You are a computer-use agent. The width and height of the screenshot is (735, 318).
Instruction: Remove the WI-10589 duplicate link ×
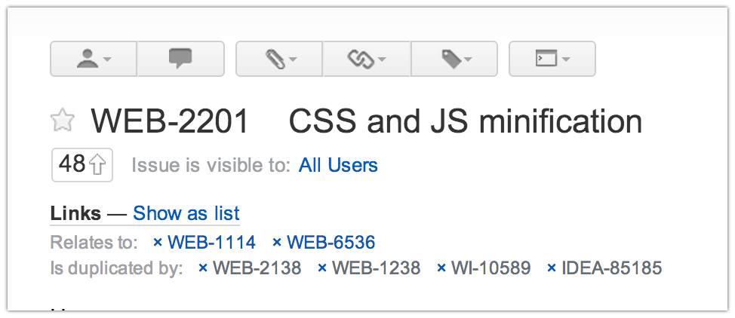441,269
